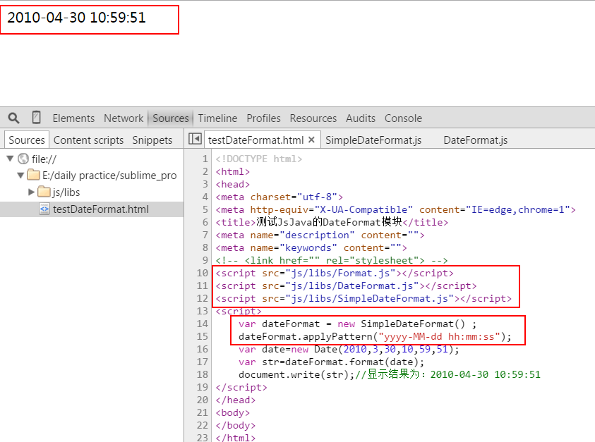Click the page output 2010-04-30 10:59:51

(76, 18)
